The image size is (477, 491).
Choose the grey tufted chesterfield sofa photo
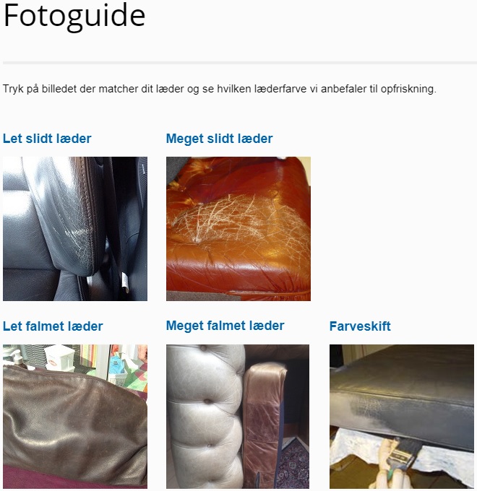pyautogui.click(x=238, y=417)
